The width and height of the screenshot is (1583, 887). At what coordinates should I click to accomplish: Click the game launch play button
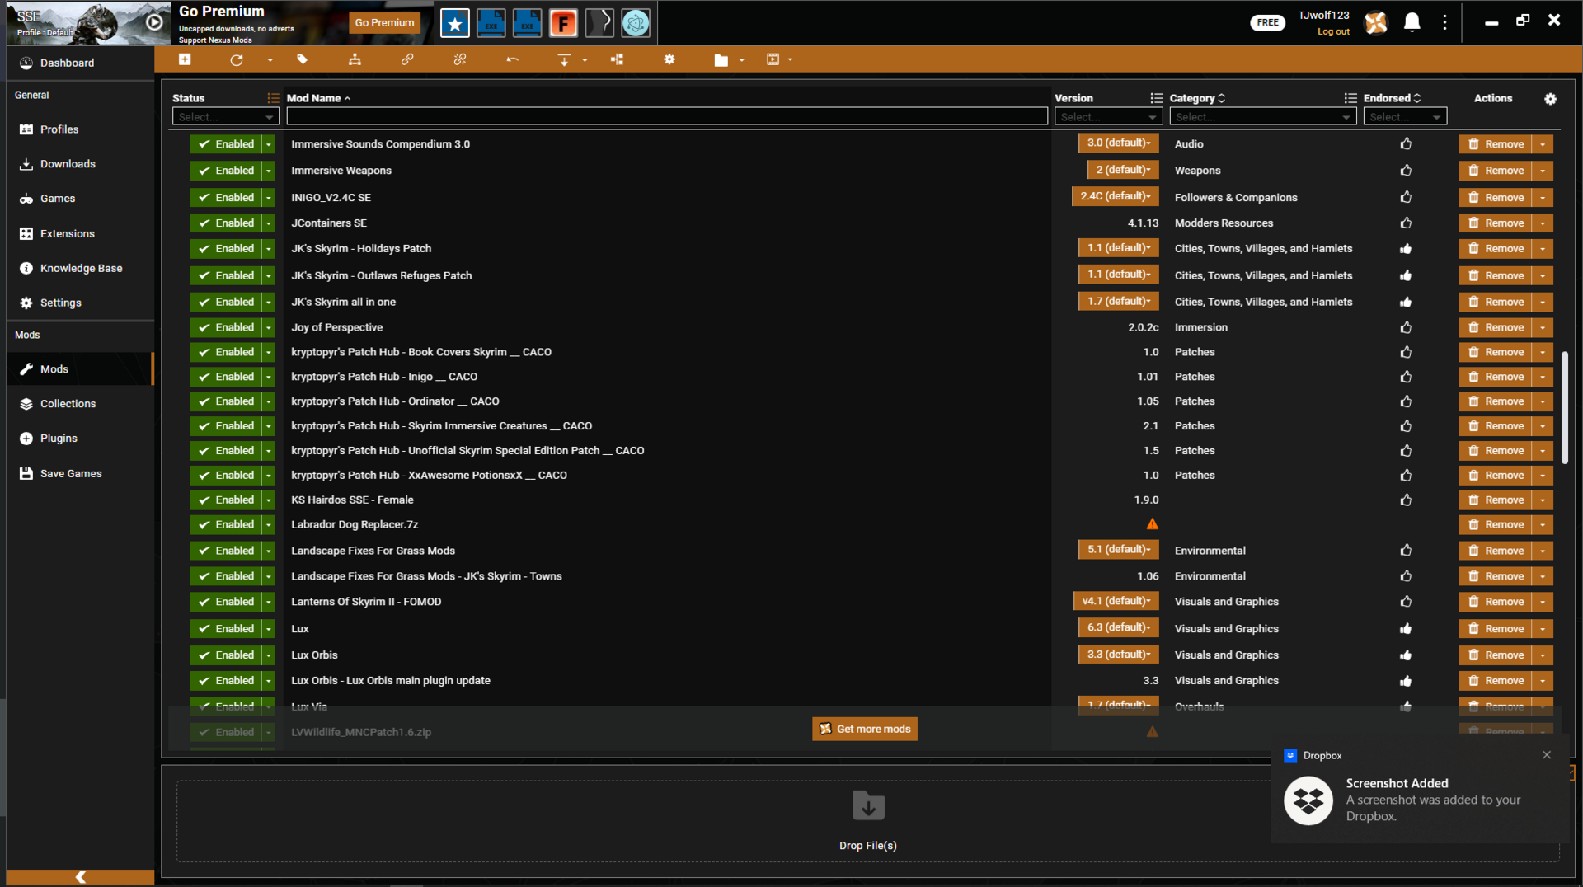tap(154, 22)
